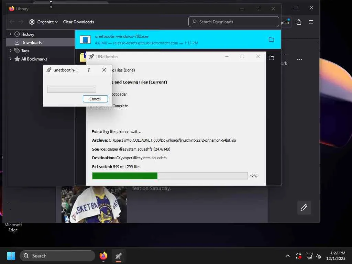Click the All Bookmarks star icon

[x=17, y=59]
